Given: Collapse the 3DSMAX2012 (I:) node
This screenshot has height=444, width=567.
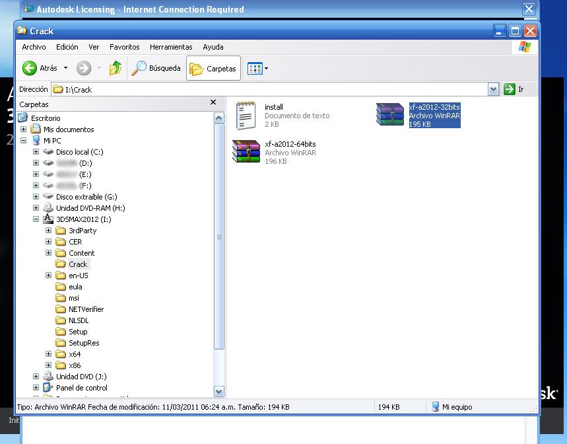Looking at the screenshot, I should point(36,219).
